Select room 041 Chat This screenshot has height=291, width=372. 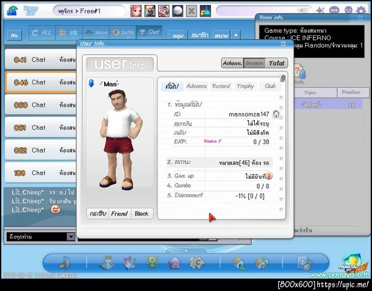tap(41, 60)
